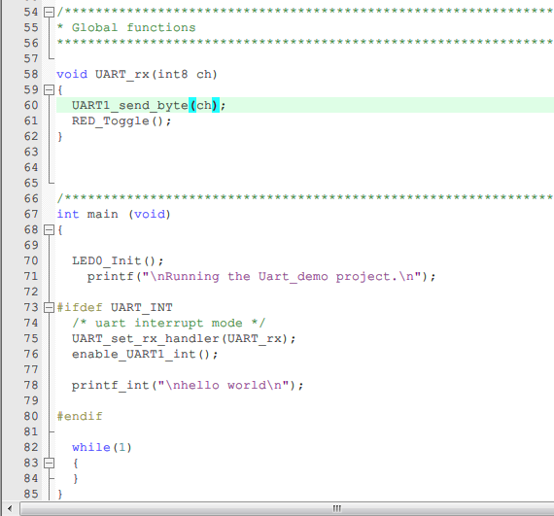Click the closing brace on line 62

[x=60, y=137]
